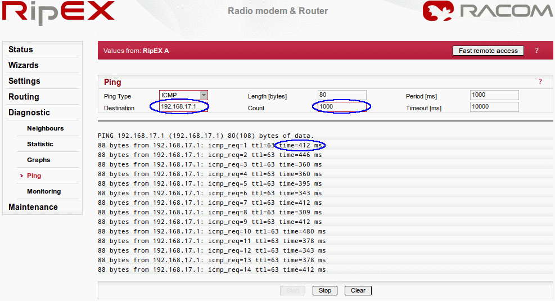
Task: Select the Ping submenu item
Action: (x=34, y=176)
